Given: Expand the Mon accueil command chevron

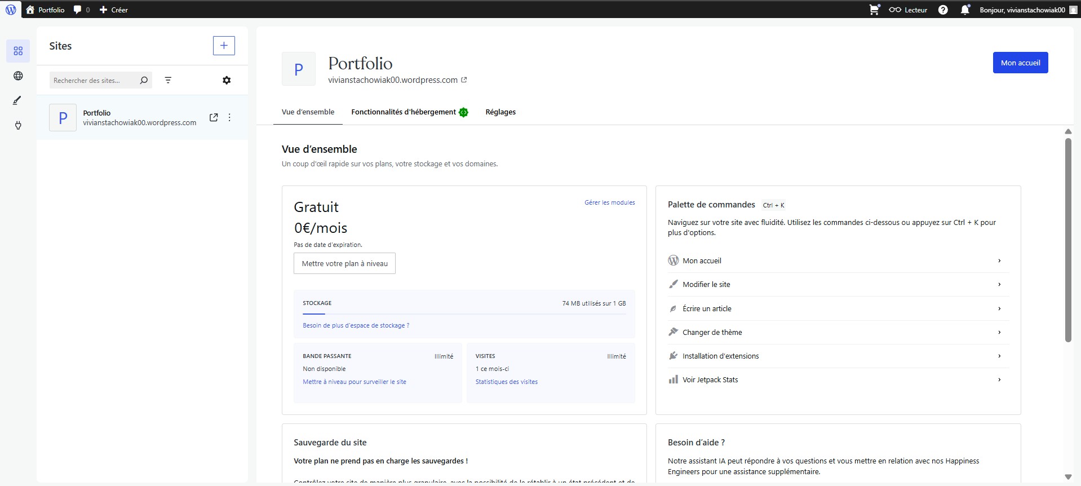Looking at the screenshot, I should click(x=999, y=260).
